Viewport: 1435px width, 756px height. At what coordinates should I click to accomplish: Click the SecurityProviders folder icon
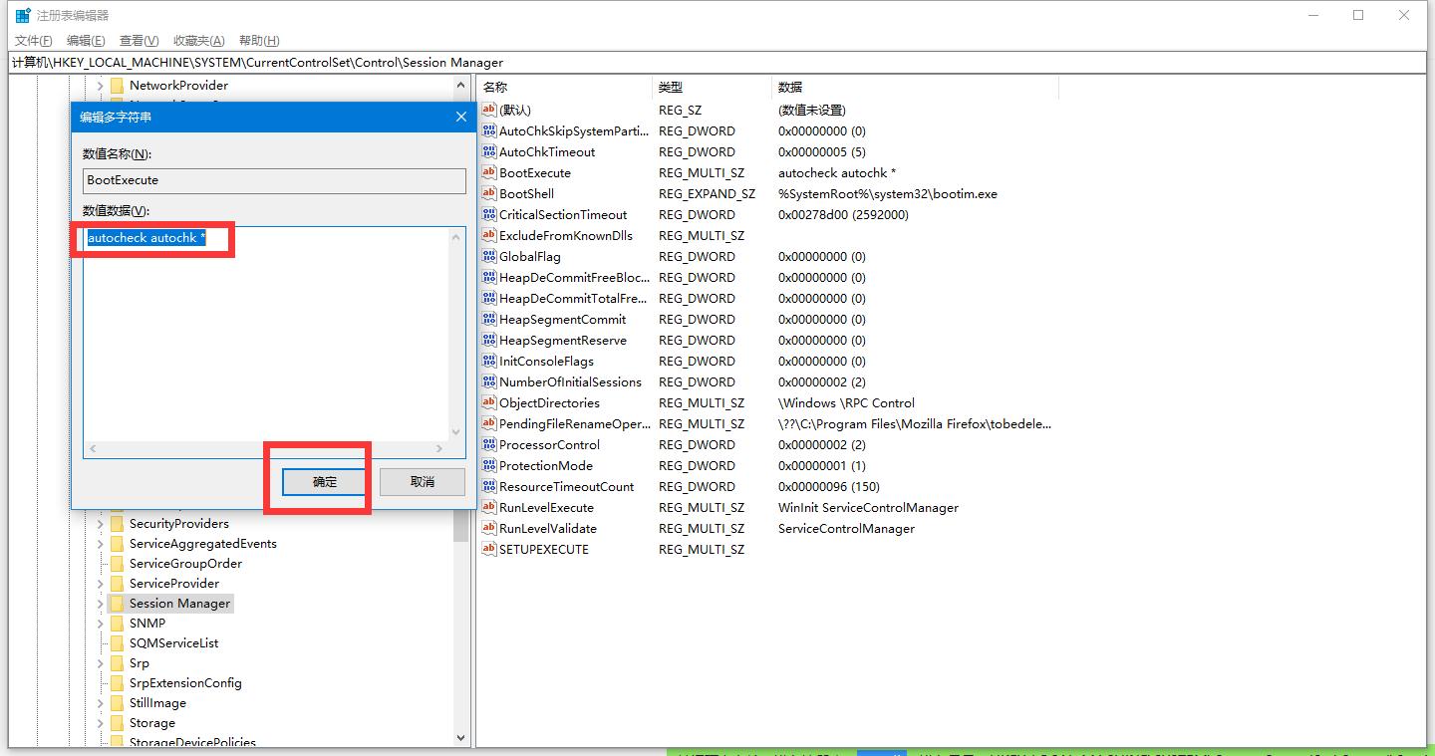click(x=117, y=524)
